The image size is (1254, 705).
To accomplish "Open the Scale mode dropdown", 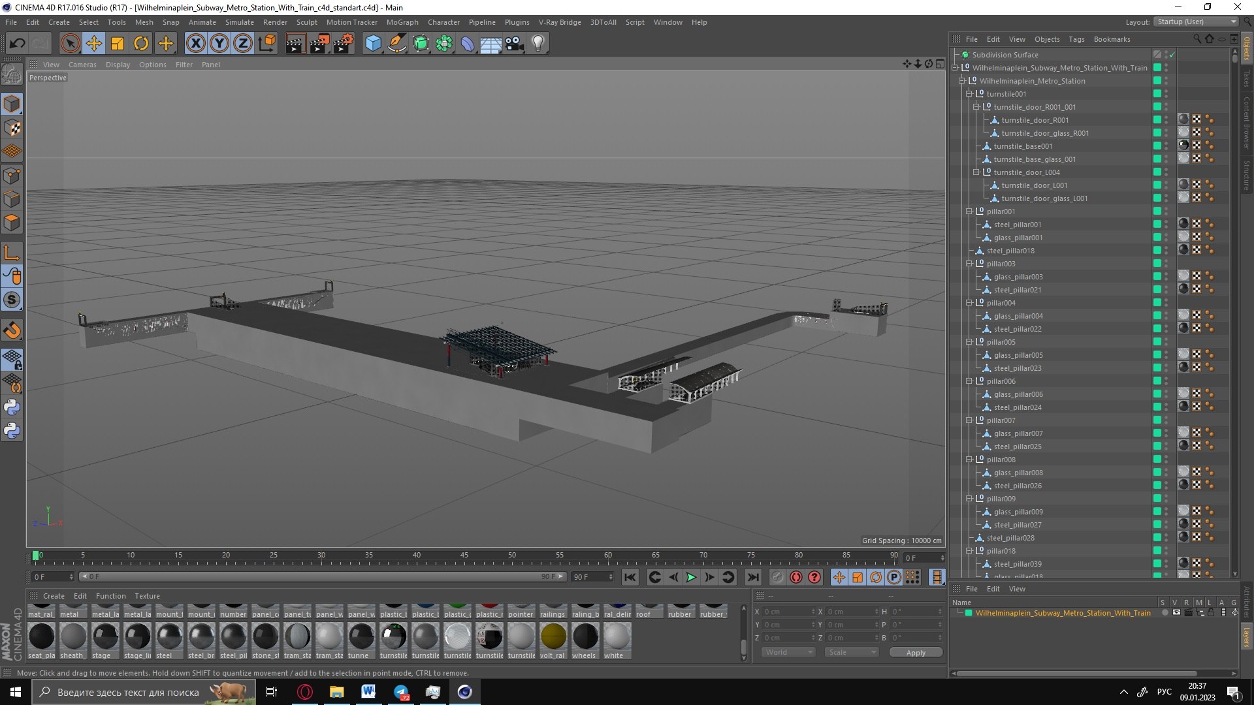I will pos(852,652).
